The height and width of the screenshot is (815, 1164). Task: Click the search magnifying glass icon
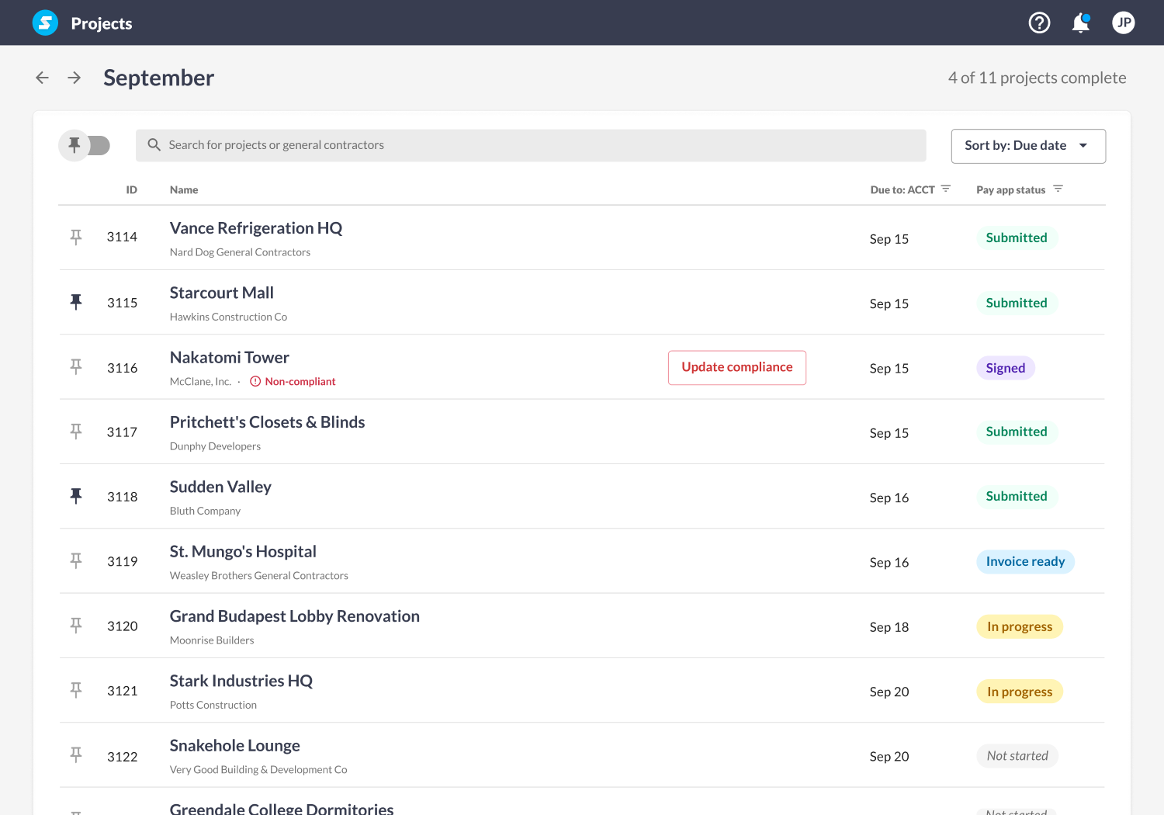pos(154,144)
